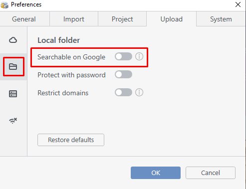Click the Local folder heading text
The height and width of the screenshot is (189, 246).
58,40
